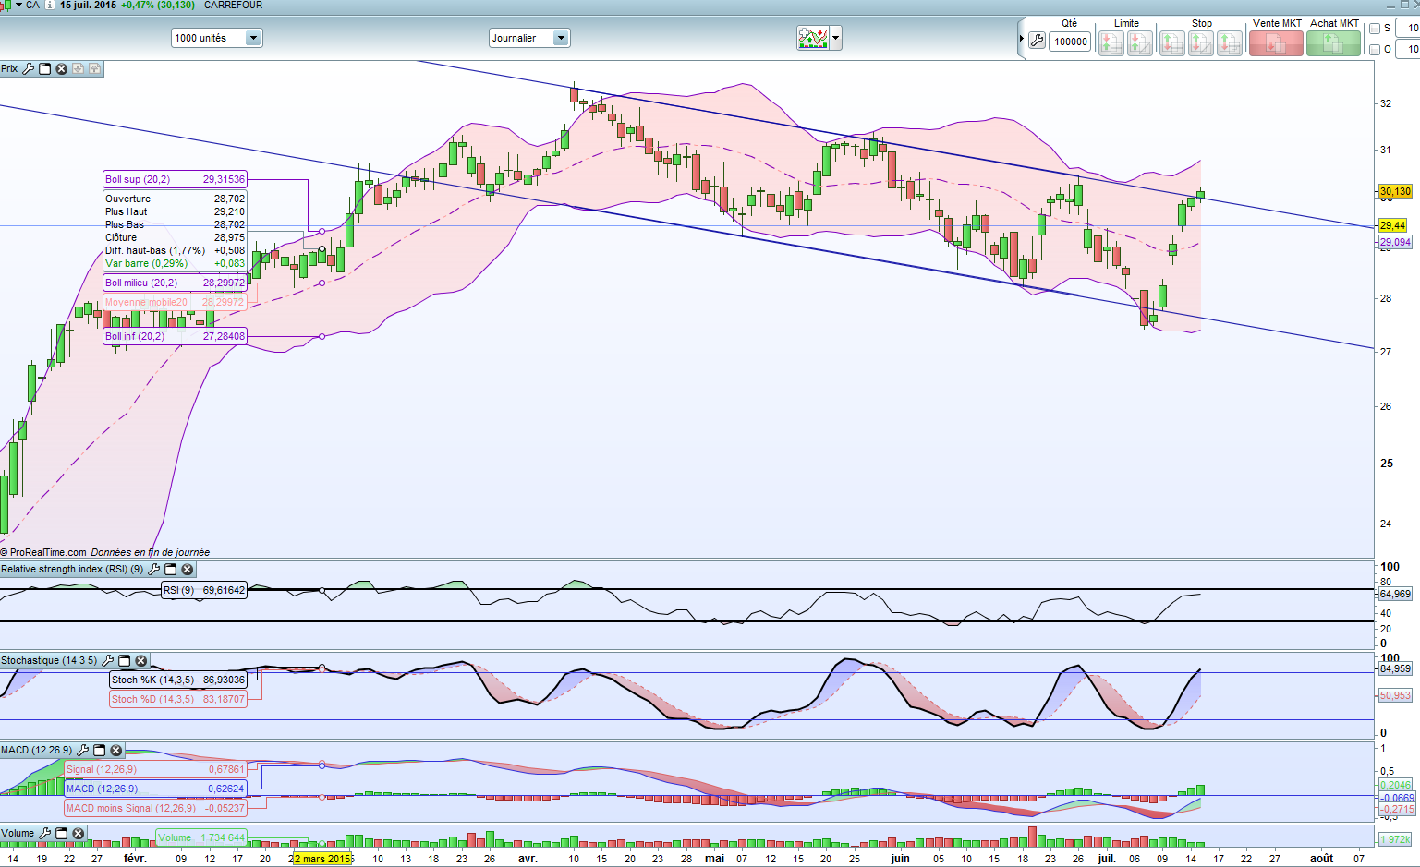Place an Achat MKT buy order

pyautogui.click(x=1333, y=42)
